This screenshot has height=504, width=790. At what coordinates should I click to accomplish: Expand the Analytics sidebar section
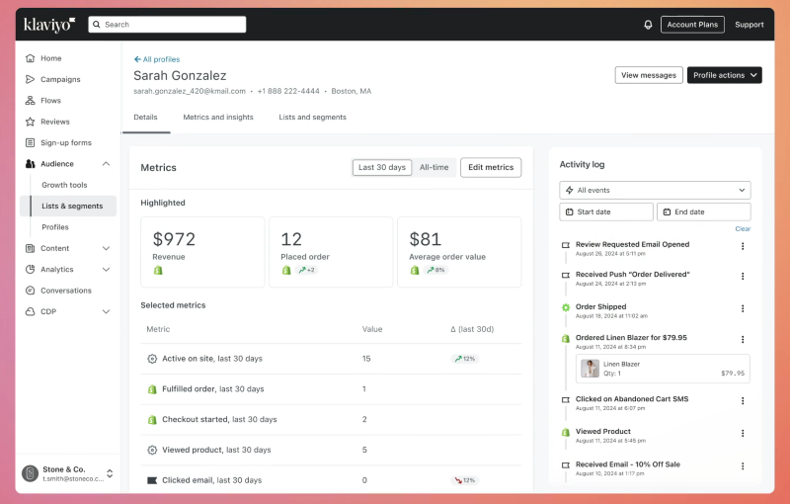106,269
